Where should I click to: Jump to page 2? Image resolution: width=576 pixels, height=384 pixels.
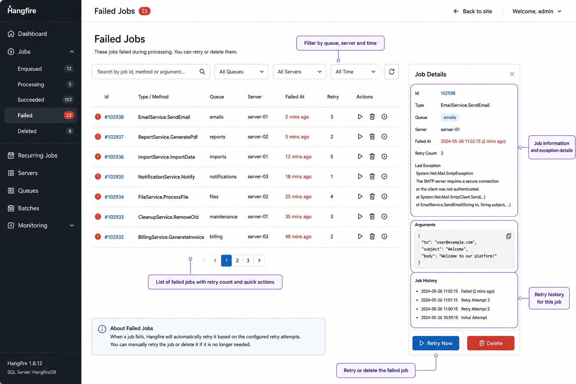pos(237,261)
